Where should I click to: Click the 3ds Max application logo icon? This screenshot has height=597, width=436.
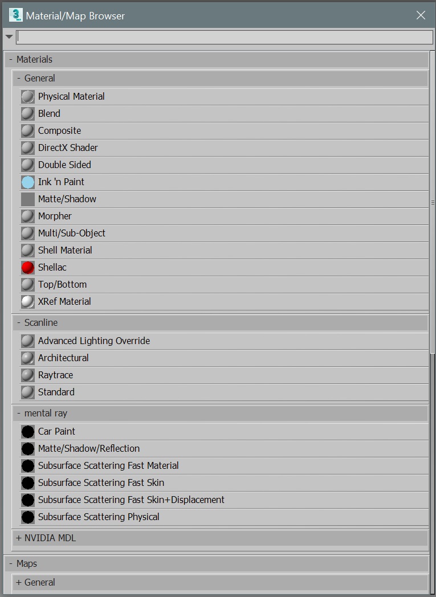click(x=15, y=15)
